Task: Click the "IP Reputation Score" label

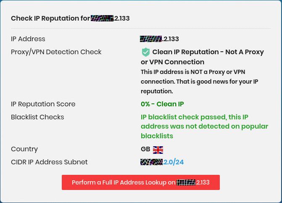Action: (43, 104)
